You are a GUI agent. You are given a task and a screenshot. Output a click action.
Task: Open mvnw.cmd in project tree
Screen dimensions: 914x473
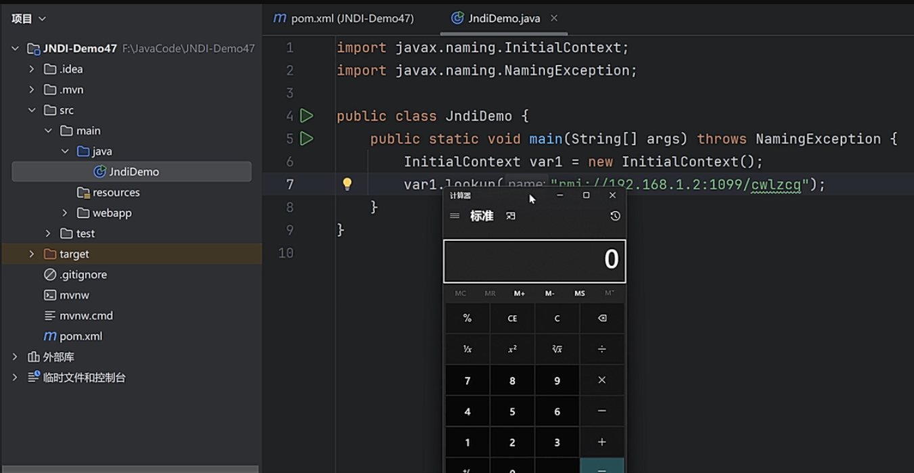pyautogui.click(x=86, y=315)
